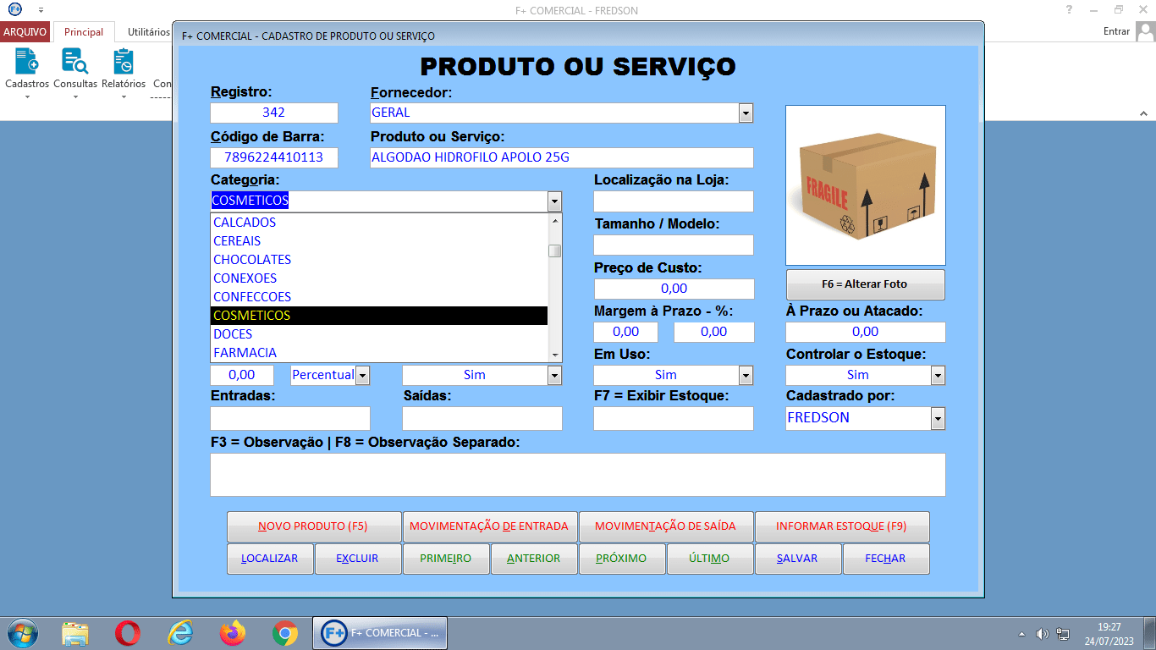Expand the Fornecedor dropdown
Viewport: 1156px width, 650px height.
[746, 113]
